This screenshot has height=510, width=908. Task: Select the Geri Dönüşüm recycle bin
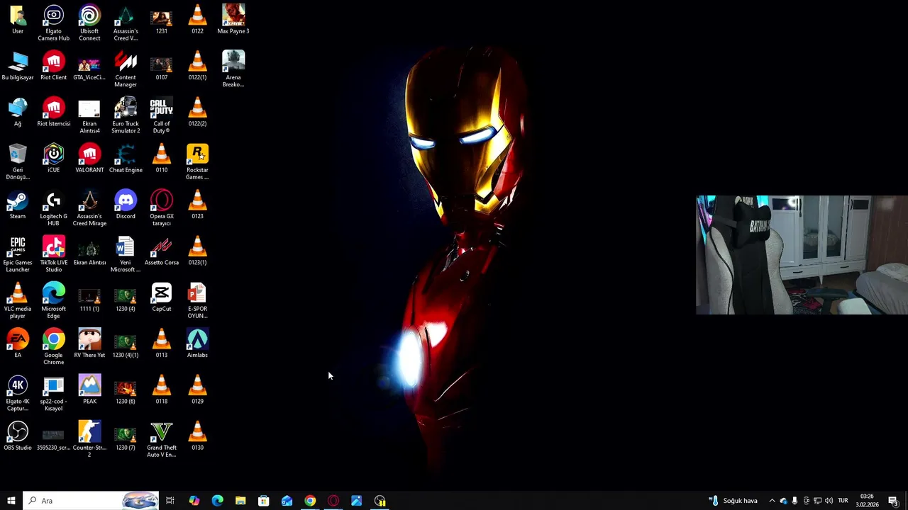click(x=18, y=161)
